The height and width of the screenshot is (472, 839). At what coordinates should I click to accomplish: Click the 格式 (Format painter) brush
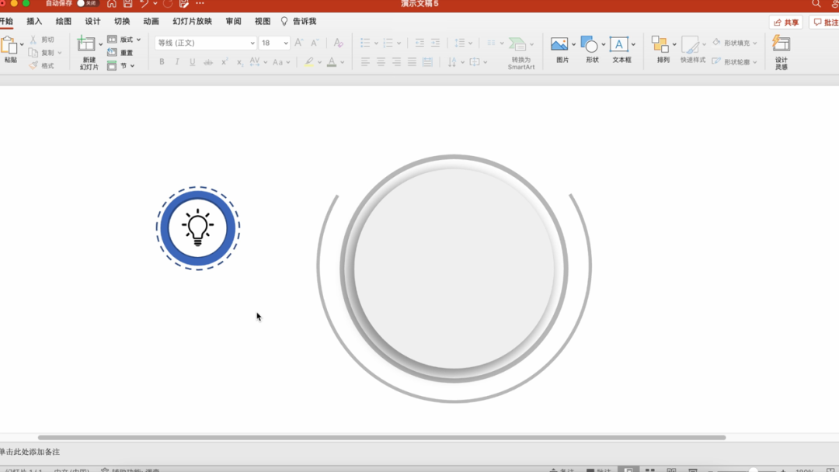point(42,65)
